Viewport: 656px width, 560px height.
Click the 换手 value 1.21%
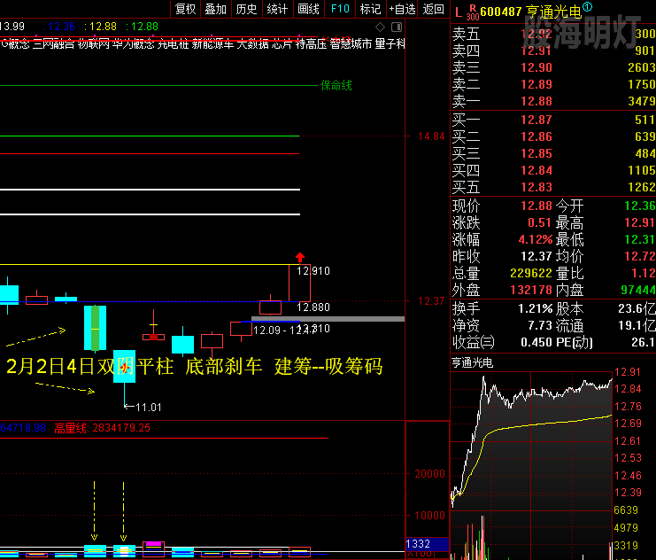coord(536,308)
